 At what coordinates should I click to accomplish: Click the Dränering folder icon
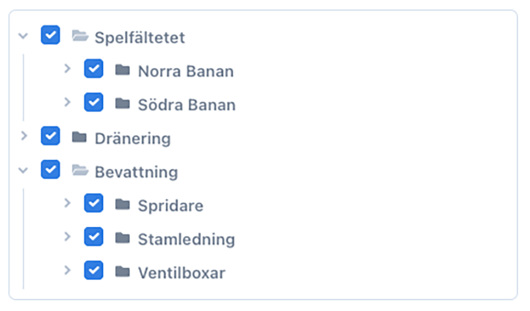click(79, 137)
